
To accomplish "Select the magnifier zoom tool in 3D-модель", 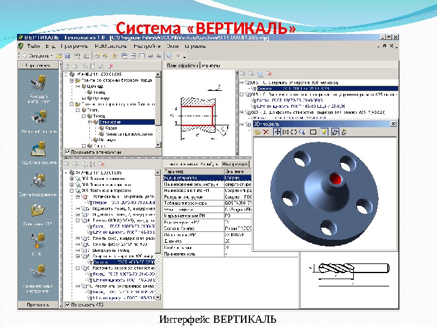I will tap(302, 132).
